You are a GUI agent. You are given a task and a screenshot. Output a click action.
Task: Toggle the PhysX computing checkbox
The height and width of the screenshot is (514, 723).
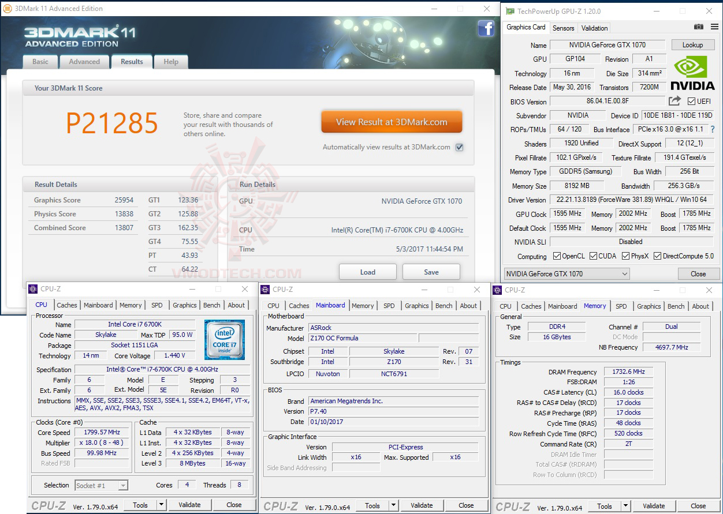(626, 256)
